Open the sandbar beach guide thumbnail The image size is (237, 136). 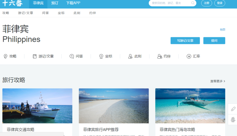(114, 106)
